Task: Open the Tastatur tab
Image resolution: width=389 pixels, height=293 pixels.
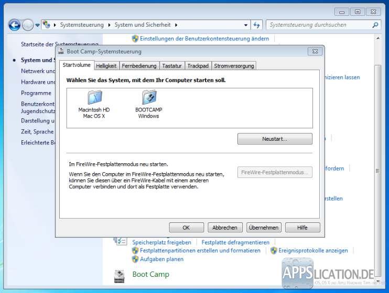Action: coord(172,66)
